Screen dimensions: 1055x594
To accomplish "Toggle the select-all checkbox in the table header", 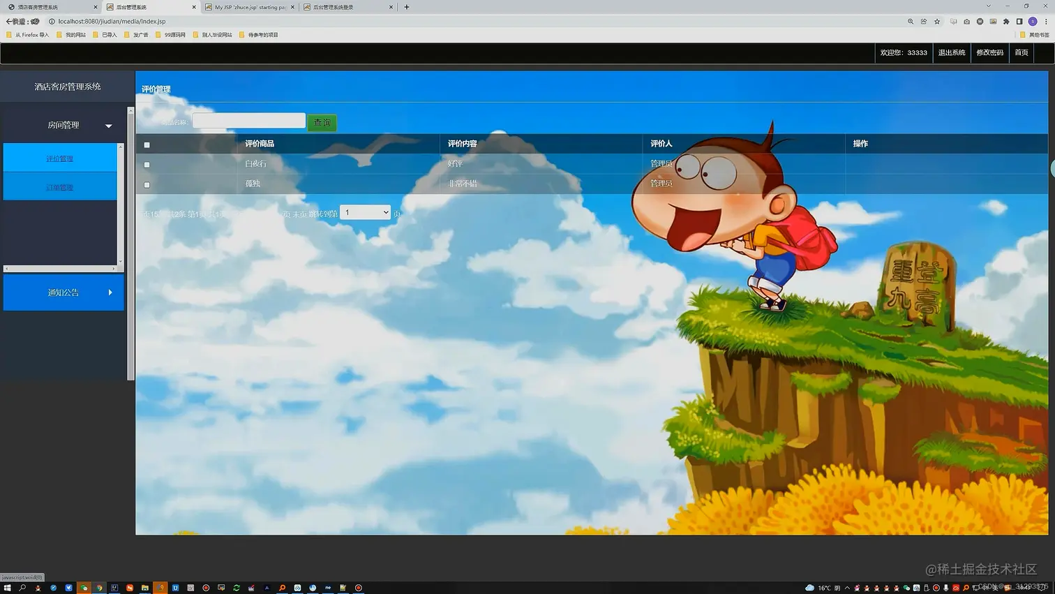I will pyautogui.click(x=147, y=145).
